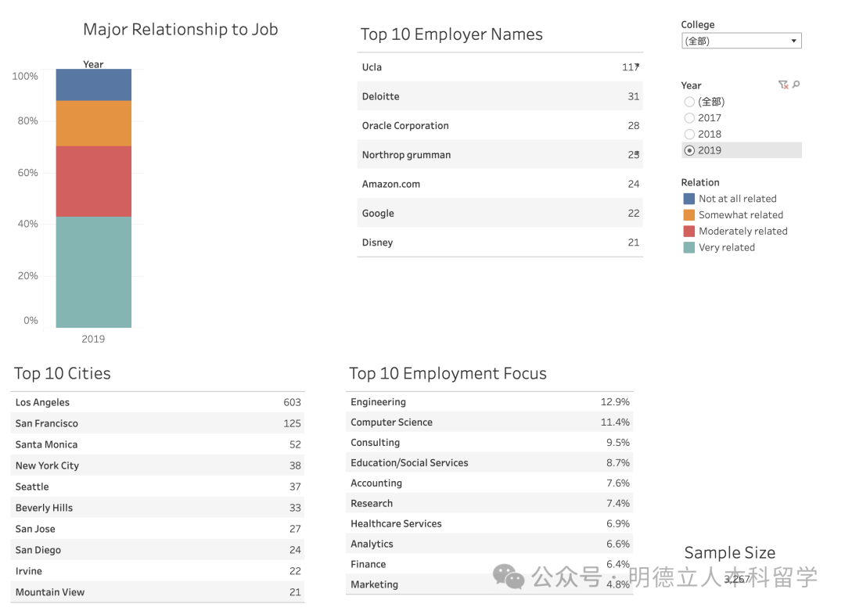Viewport: 845px width, 611px height.
Task: Select the Deloitte employer row
Action: click(x=499, y=96)
